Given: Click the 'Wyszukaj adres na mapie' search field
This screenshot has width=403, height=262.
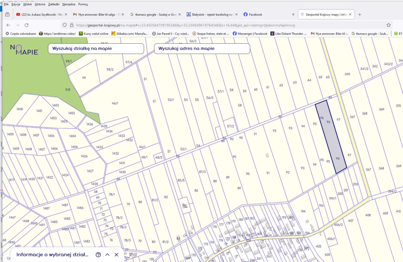Looking at the screenshot, I should click(x=202, y=49).
